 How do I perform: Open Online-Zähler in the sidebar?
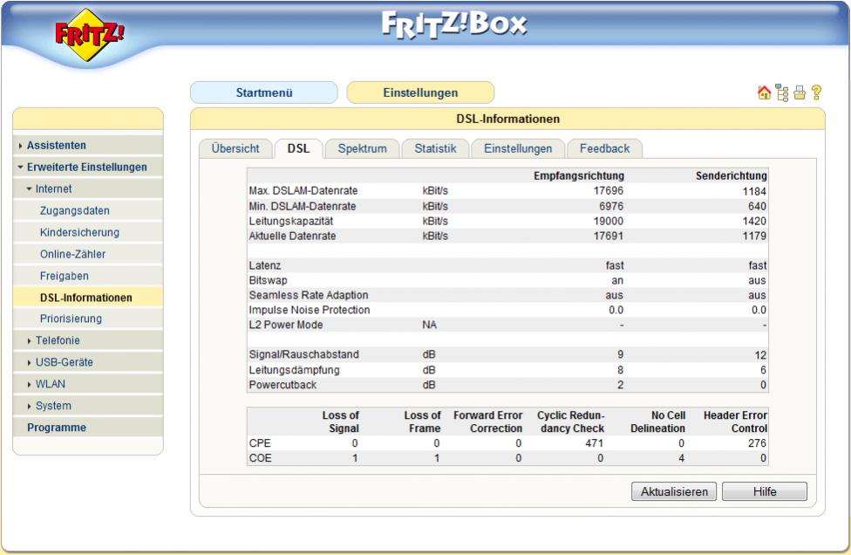88,254
